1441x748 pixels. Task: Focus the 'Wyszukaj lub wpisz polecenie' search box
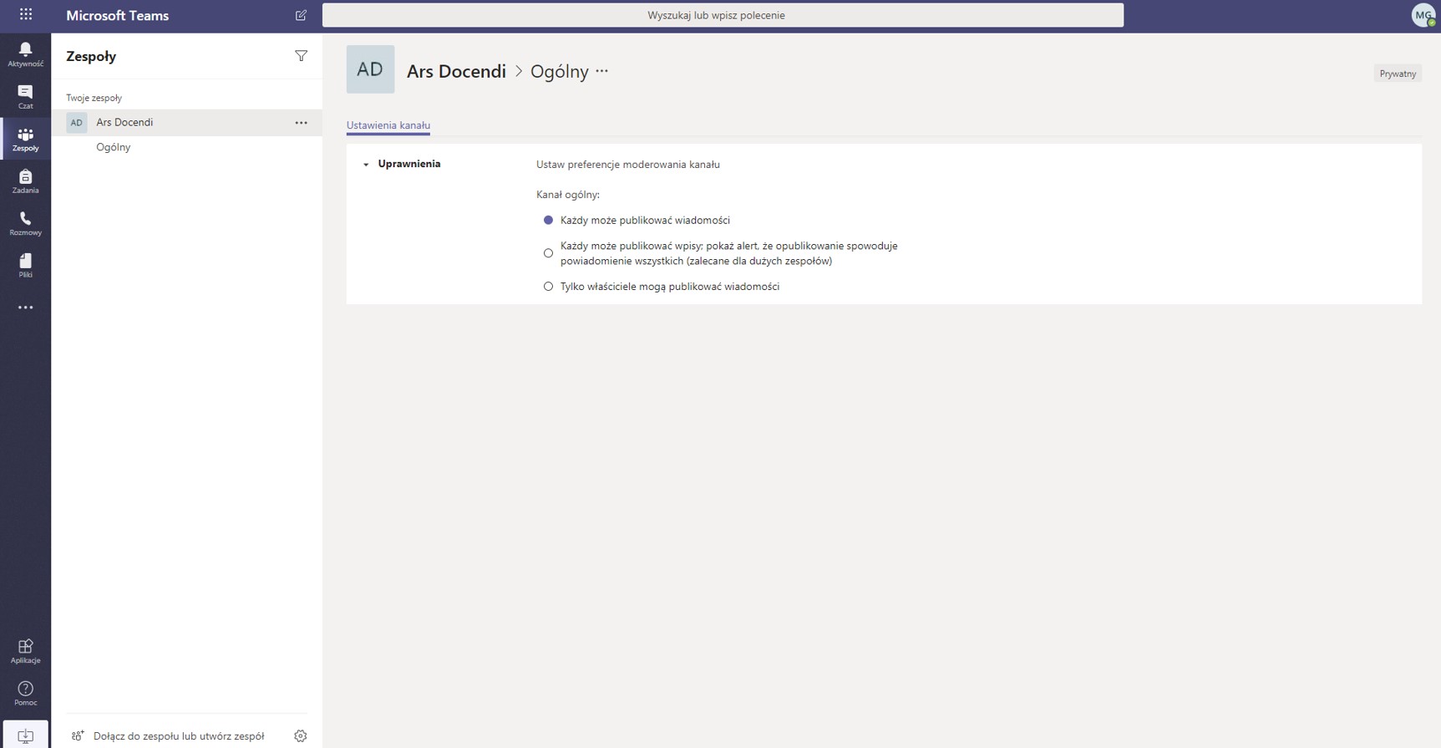point(723,15)
